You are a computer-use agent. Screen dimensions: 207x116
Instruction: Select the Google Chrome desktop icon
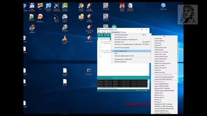click(x=81, y=7)
